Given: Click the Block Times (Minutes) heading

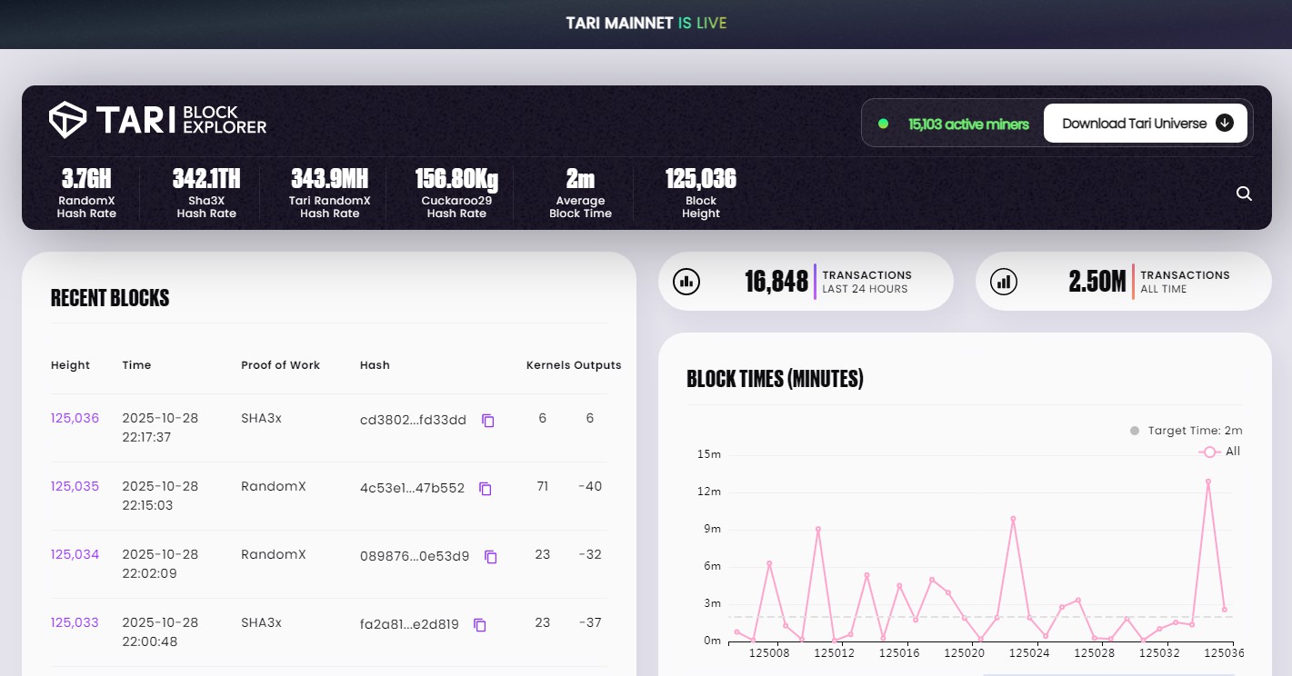Looking at the screenshot, I should coord(775,379).
